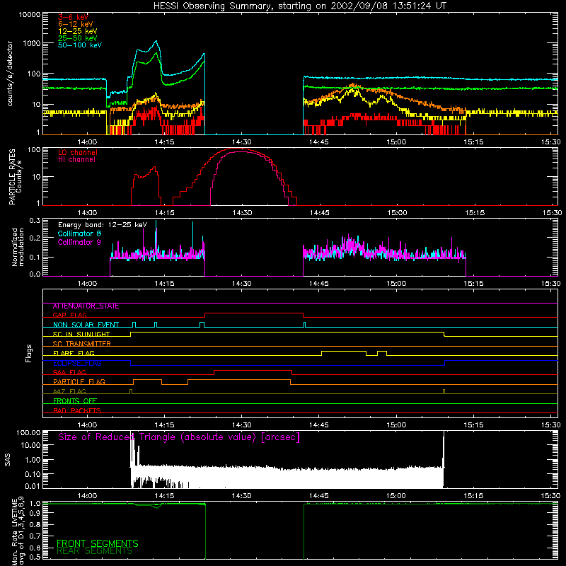Click '14:45' tick under the modulation panel
Screen dimensions: 566x566
point(319,284)
